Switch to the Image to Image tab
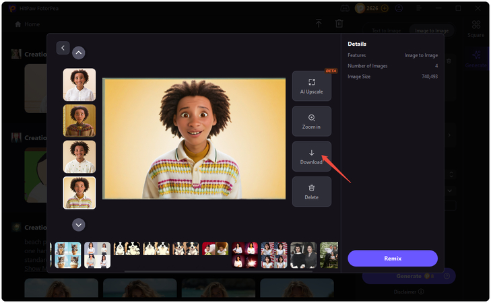The width and height of the screenshot is (491, 303). click(x=432, y=31)
